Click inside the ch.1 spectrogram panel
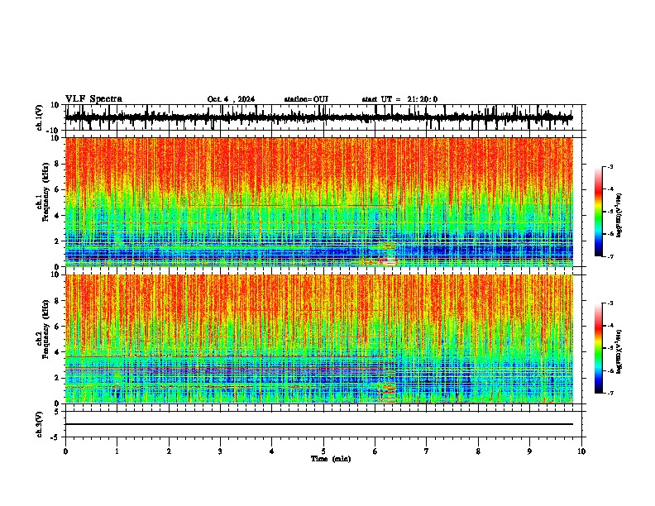The image size is (655, 506). [x=319, y=202]
